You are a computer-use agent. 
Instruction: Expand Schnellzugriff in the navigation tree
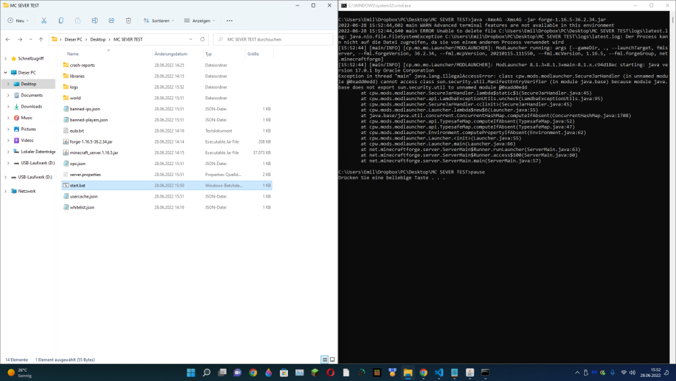(5, 58)
